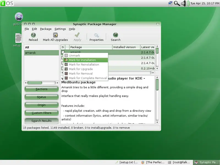Choose Mark for Installation
This screenshot has width=220, height=165.
click(x=86, y=60)
